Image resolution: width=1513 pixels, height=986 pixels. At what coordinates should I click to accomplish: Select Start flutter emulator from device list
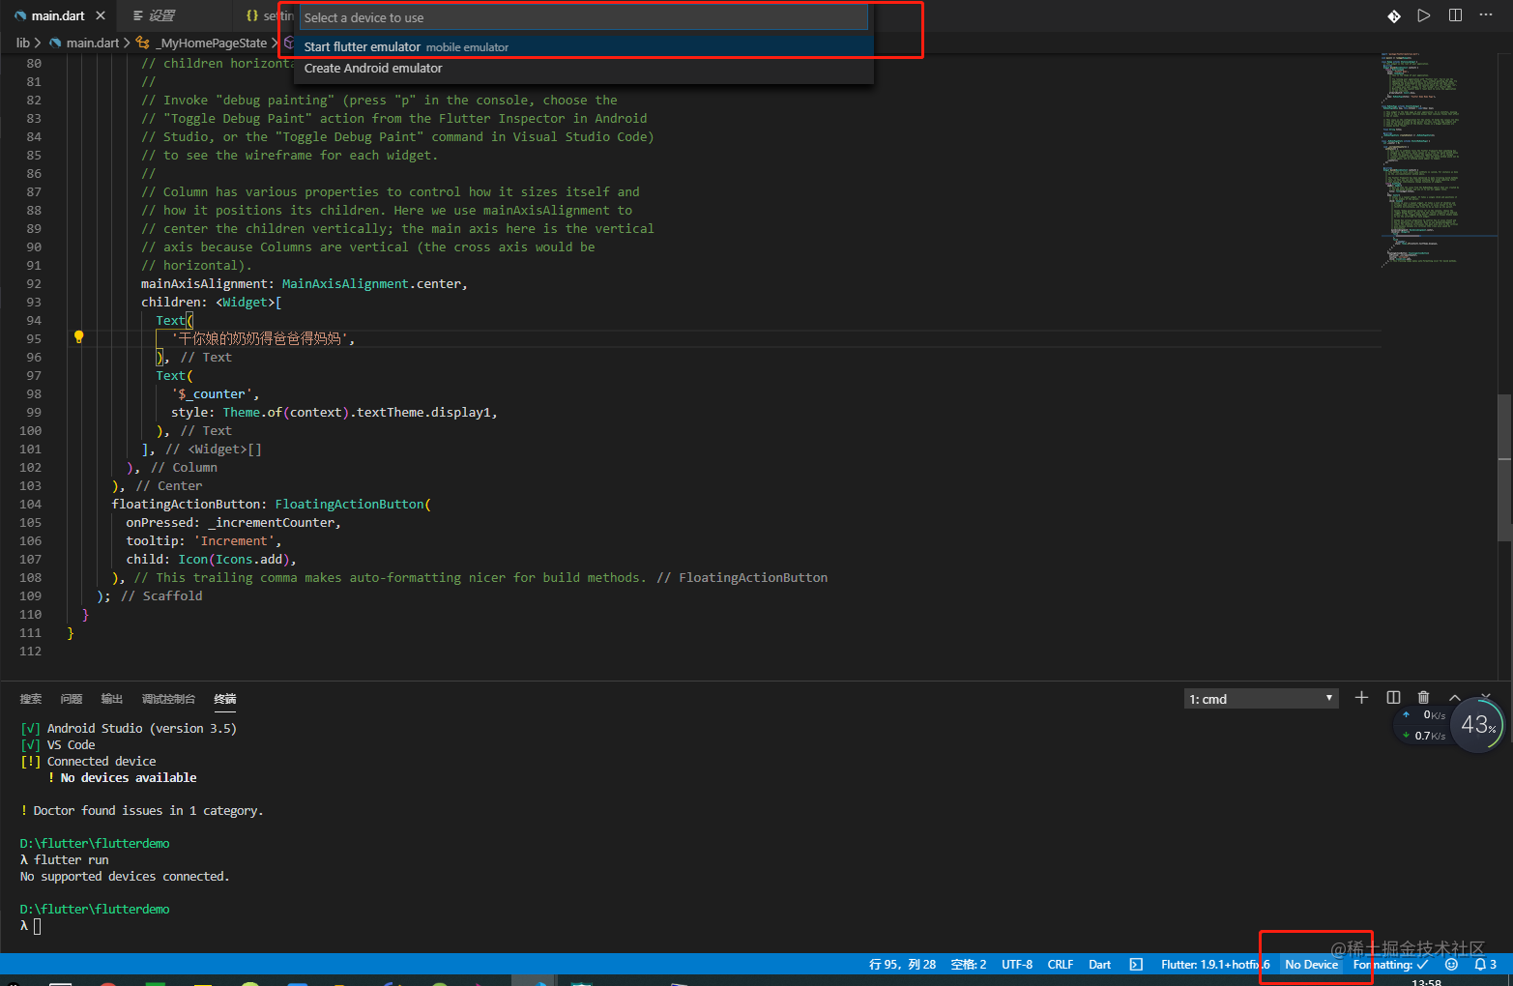tap(362, 46)
